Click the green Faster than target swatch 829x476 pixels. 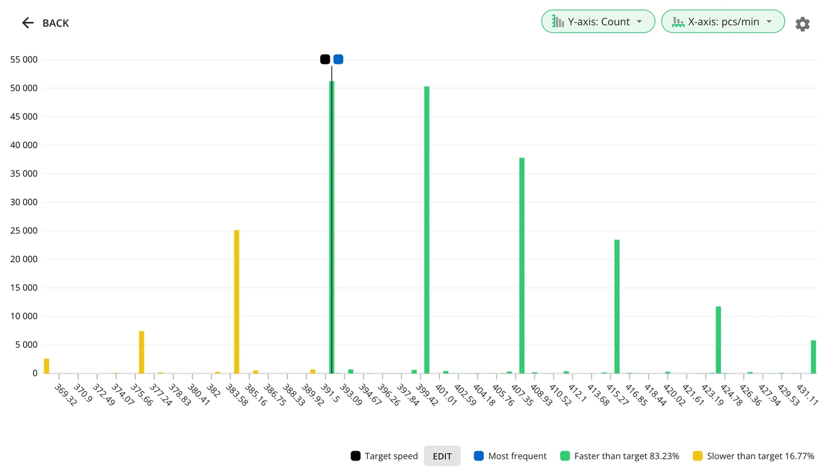(565, 456)
